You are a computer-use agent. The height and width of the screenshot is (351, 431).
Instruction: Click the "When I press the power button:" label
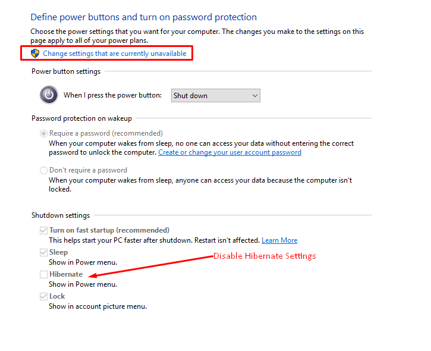(x=112, y=95)
